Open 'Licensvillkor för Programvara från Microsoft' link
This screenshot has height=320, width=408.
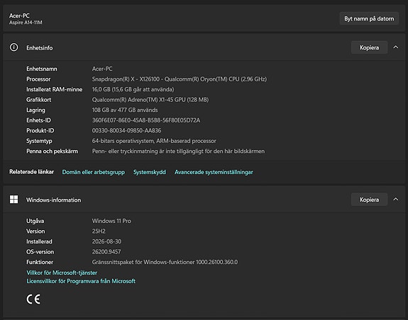pyautogui.click(x=81, y=281)
